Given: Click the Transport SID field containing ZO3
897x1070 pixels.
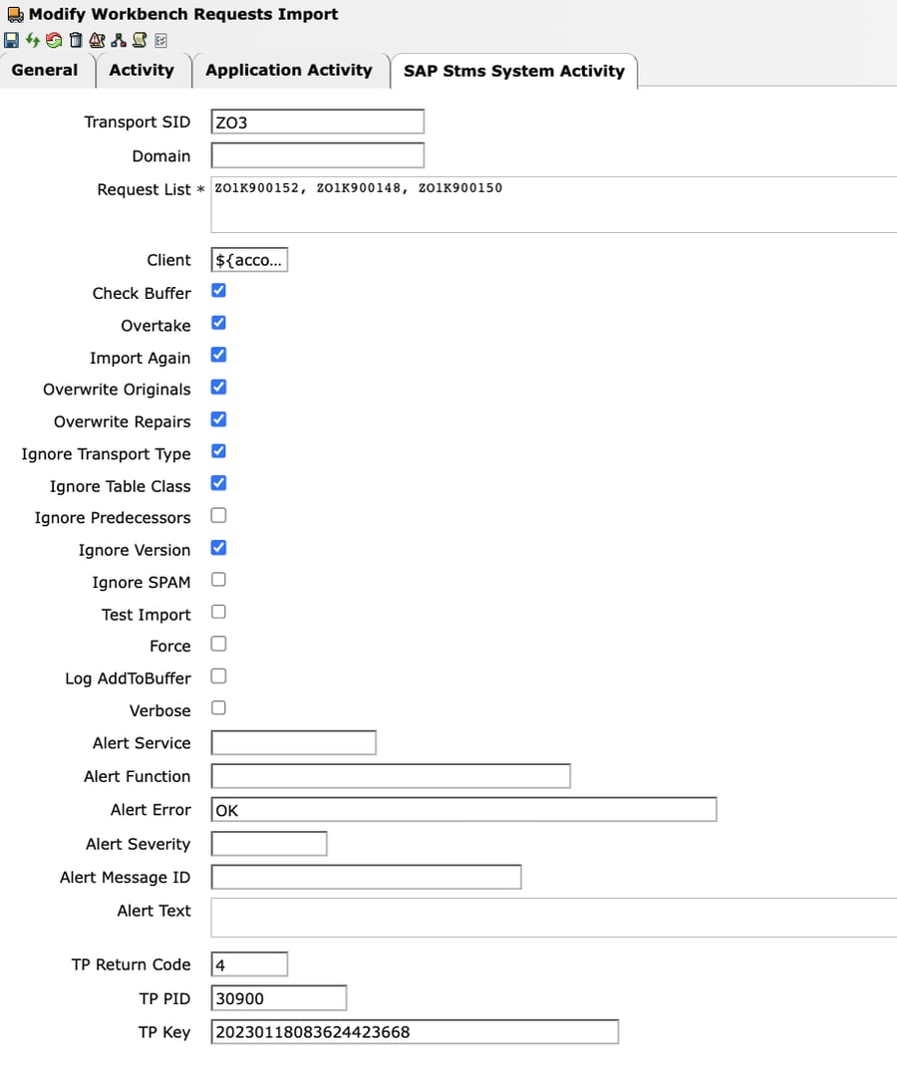Looking at the screenshot, I should coord(317,122).
